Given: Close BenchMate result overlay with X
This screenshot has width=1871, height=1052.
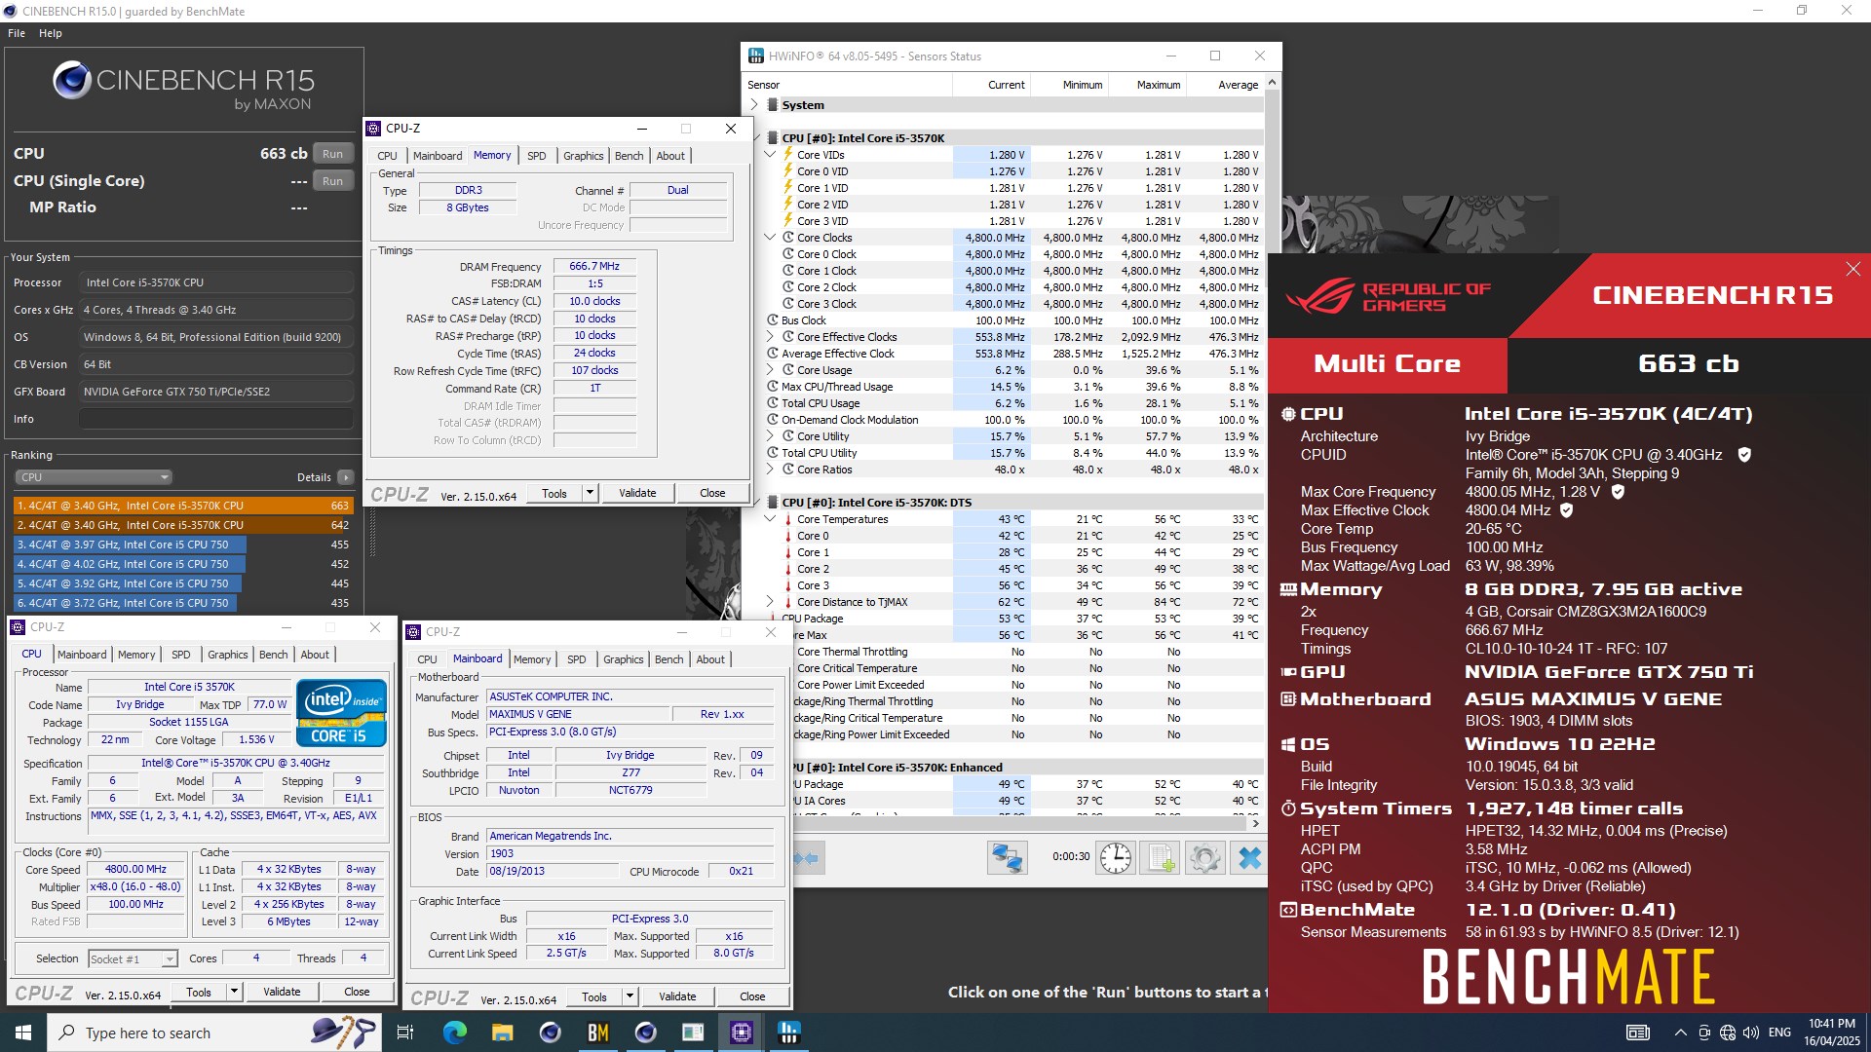Looking at the screenshot, I should 1852,269.
